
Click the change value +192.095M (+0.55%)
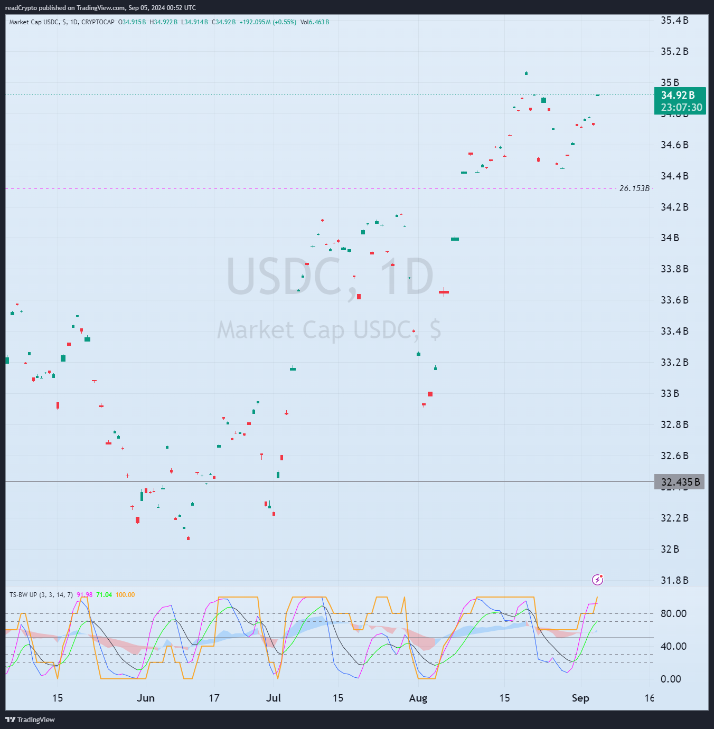tap(268, 22)
